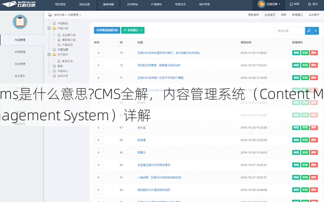Click the red delete button for ID 73
The height and width of the screenshot is (202, 324).
coord(314,53)
